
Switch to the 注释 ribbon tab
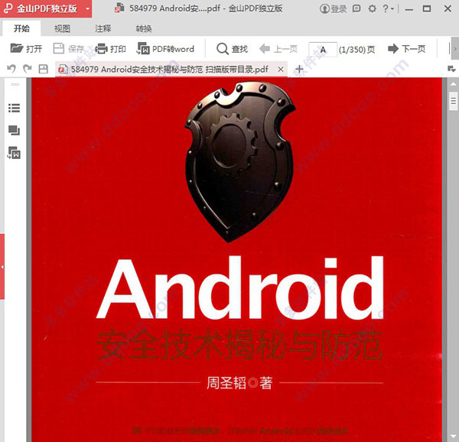point(103,28)
